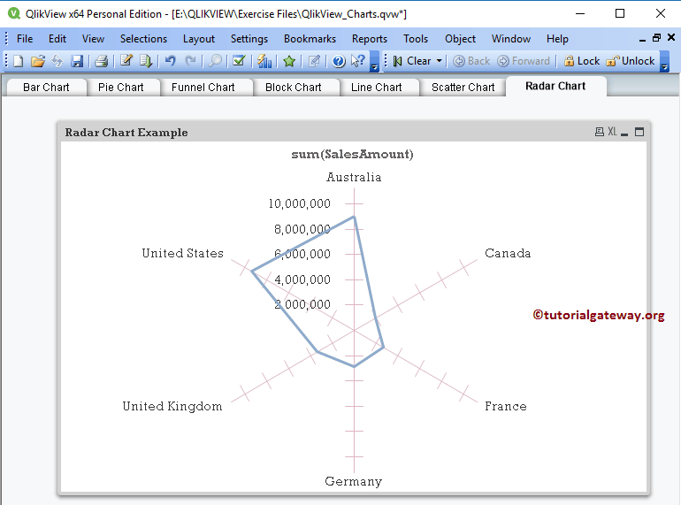Screen dimensions: 681x505
Task: Select the Radar Chart tab
Action: [x=555, y=86]
